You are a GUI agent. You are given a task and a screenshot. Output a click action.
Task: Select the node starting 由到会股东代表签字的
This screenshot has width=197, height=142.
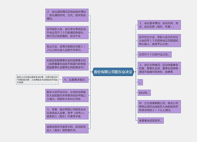pyautogui.click(x=67, y=129)
